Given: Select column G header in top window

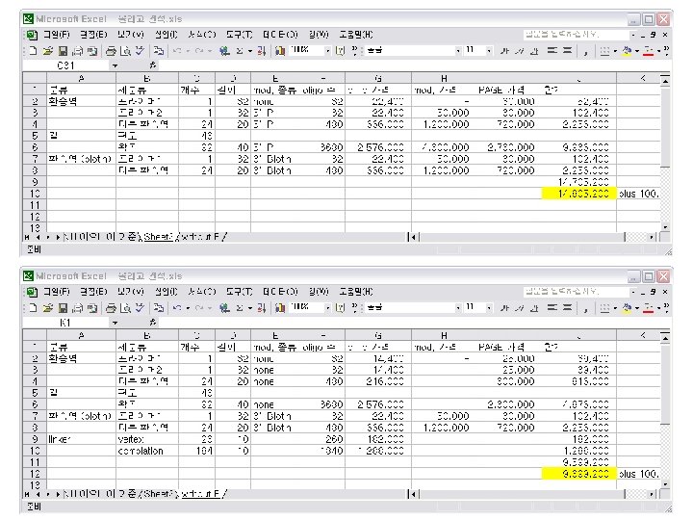Looking at the screenshot, I should coord(378,78).
